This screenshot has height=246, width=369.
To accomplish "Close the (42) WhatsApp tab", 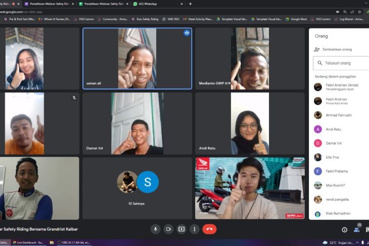I will click(x=181, y=4).
